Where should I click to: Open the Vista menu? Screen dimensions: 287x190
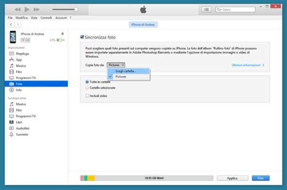tap(34, 18)
